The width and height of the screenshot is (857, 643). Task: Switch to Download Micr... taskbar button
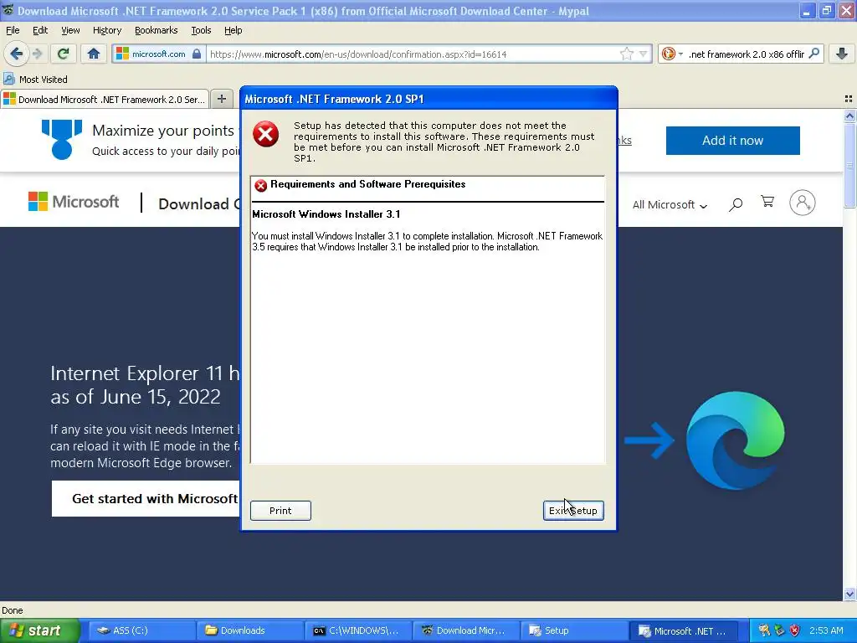coord(464,630)
